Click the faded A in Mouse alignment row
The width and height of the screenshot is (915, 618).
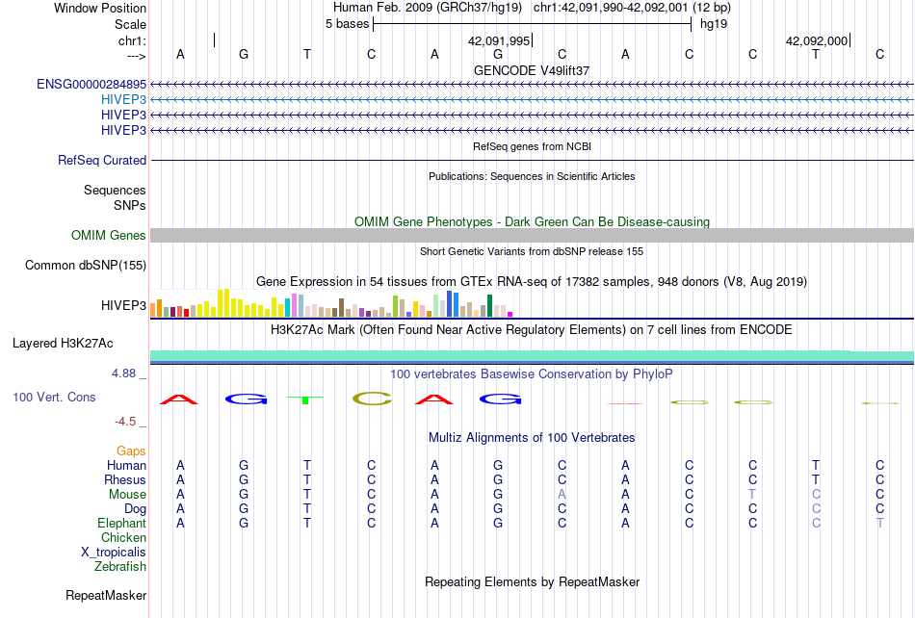pyautogui.click(x=562, y=495)
